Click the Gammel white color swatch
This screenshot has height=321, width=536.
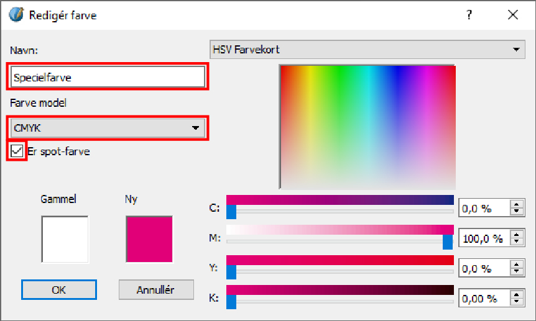point(65,239)
